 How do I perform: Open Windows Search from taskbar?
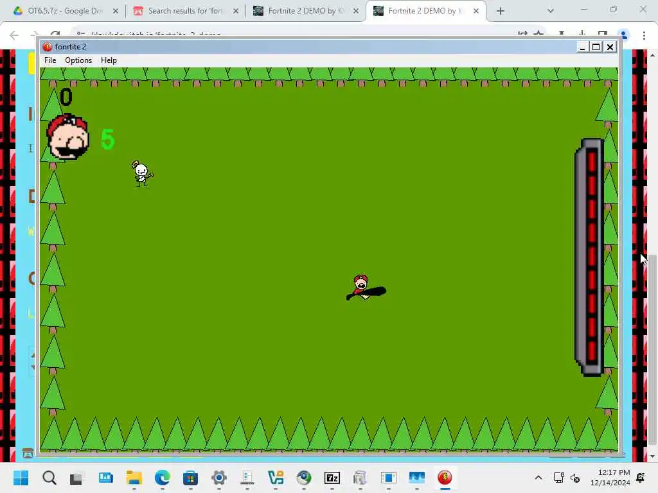click(x=49, y=478)
